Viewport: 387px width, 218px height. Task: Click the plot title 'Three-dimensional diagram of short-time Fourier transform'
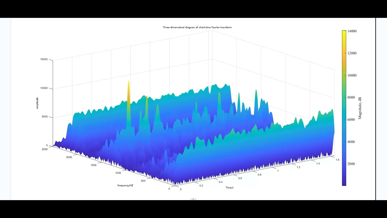click(x=197, y=27)
